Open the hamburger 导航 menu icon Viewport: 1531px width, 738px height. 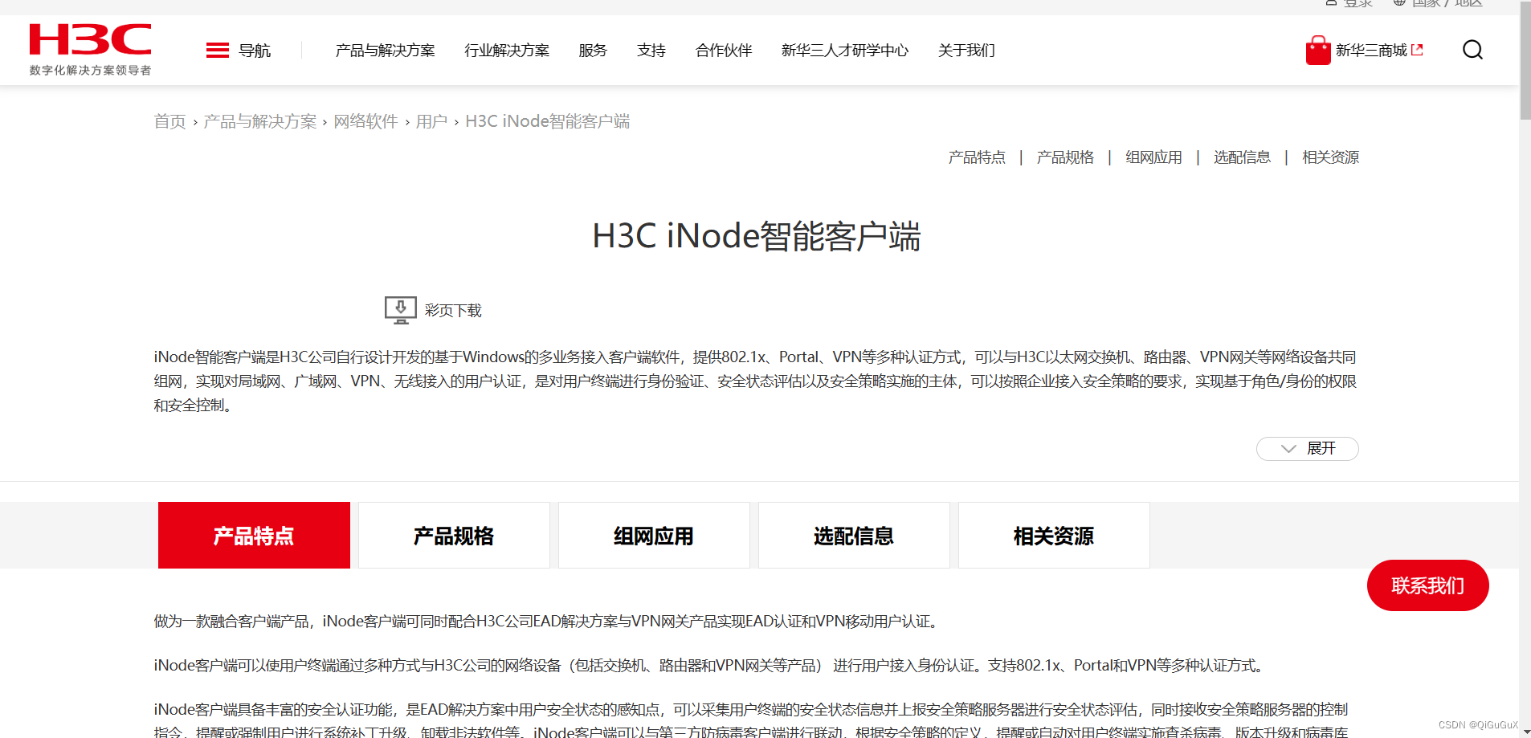pos(218,51)
